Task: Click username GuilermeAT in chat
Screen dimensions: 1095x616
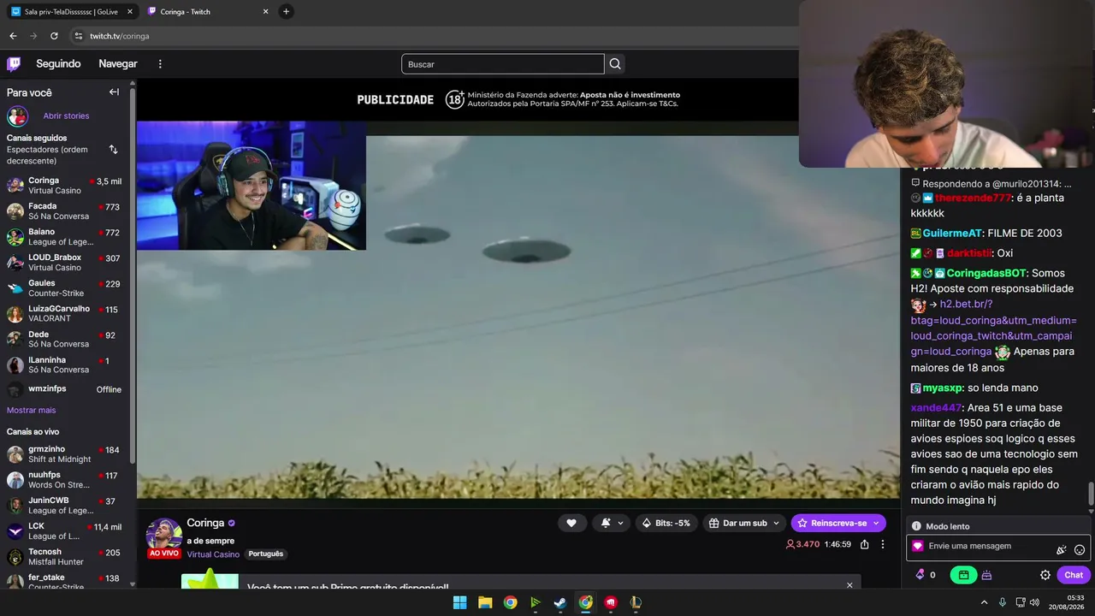Action: (952, 234)
